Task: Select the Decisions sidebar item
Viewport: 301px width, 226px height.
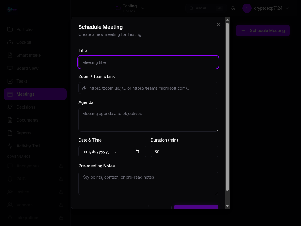Action: 35,107
